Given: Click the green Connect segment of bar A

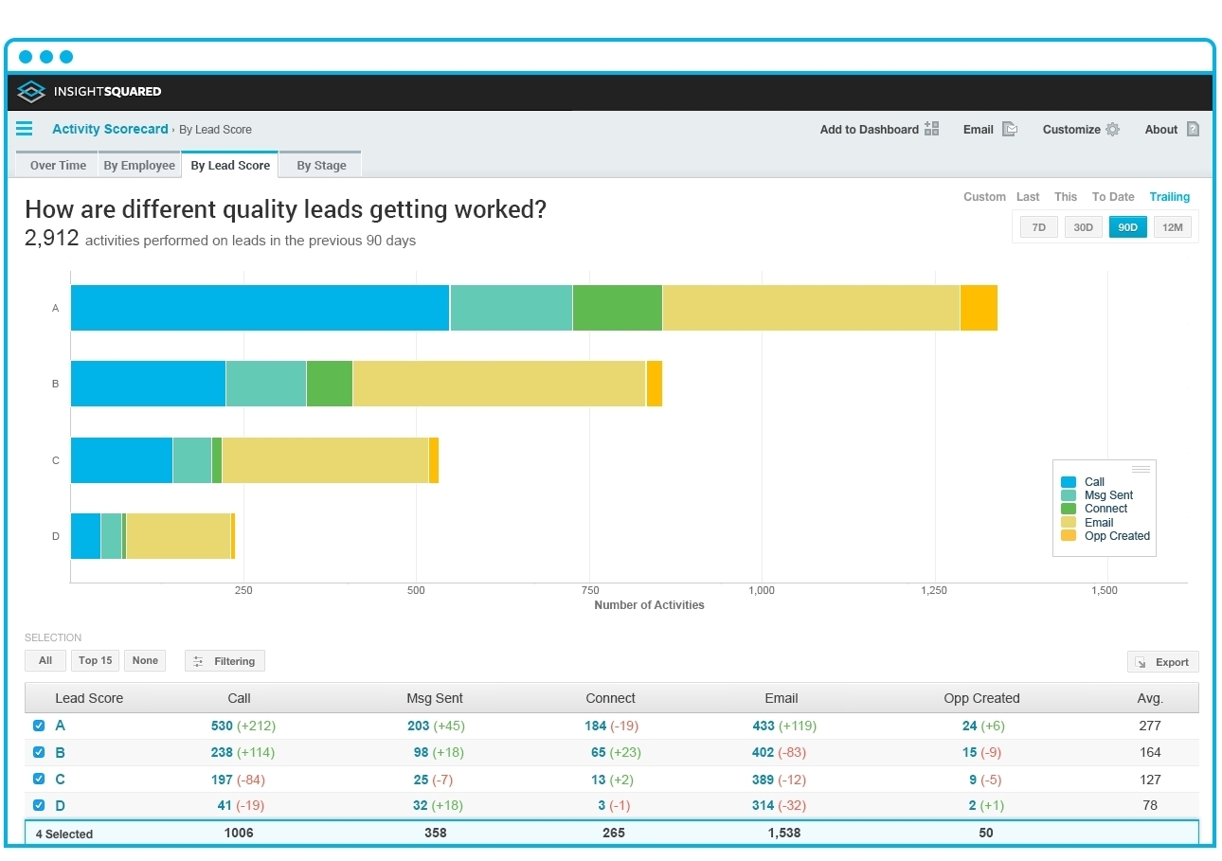Looking at the screenshot, I should tap(618, 308).
